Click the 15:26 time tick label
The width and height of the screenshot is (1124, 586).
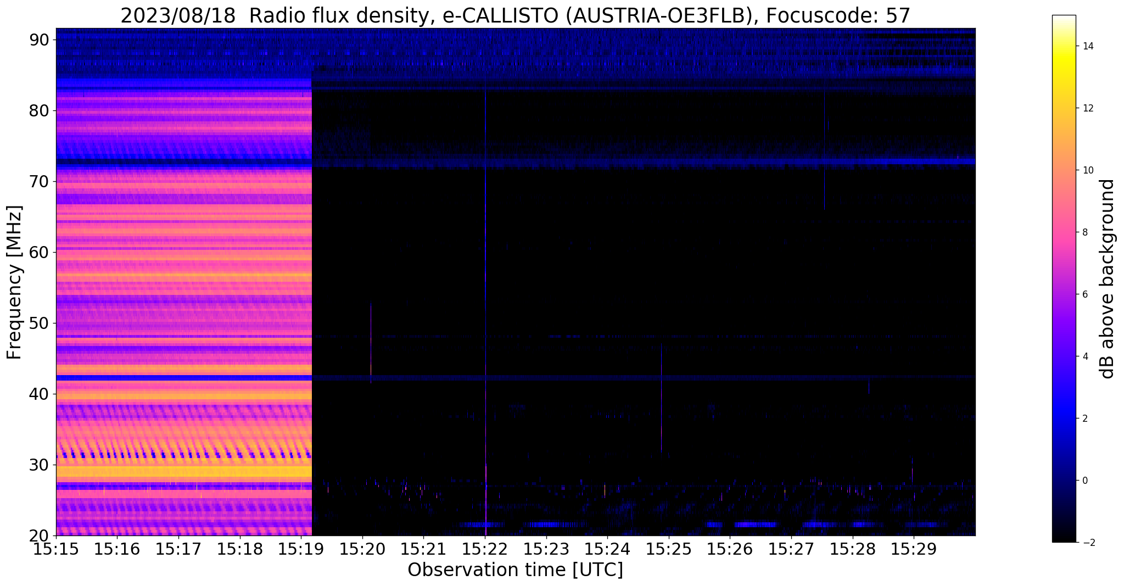730,549
